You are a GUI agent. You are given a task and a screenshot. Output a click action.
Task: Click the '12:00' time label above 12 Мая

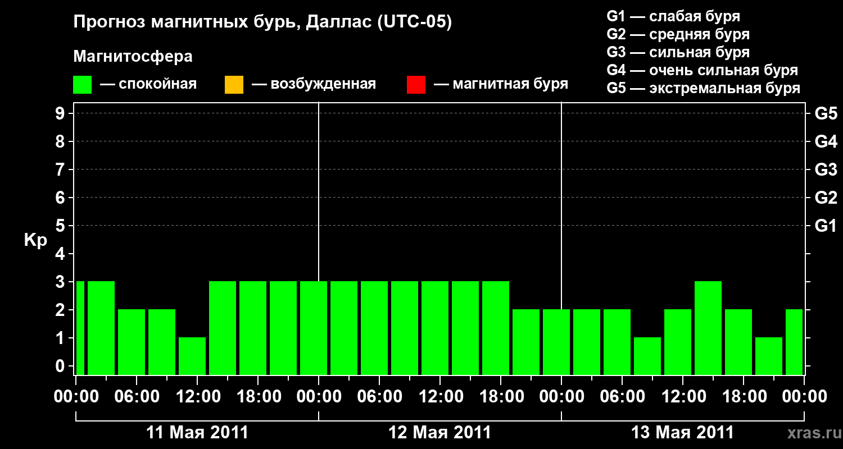(440, 396)
